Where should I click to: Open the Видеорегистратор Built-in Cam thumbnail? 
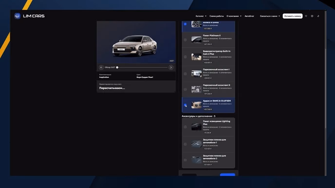pyautogui.click(x=196, y=57)
